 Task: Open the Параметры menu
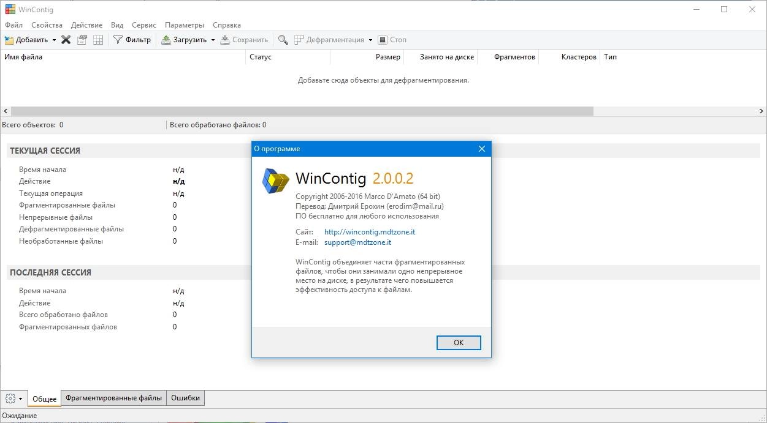(x=185, y=25)
